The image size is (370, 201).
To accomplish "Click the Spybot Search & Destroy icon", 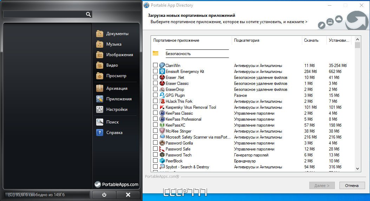I will [x=162, y=167].
